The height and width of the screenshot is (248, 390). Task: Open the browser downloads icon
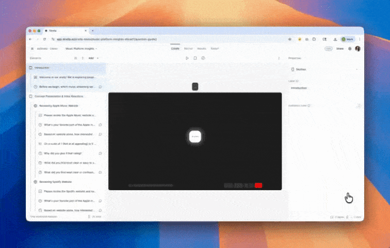pos(335,39)
